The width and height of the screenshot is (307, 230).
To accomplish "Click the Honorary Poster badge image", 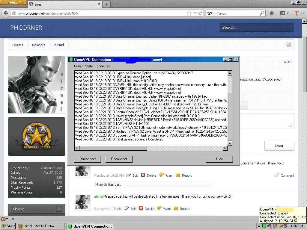I will (37, 137).
